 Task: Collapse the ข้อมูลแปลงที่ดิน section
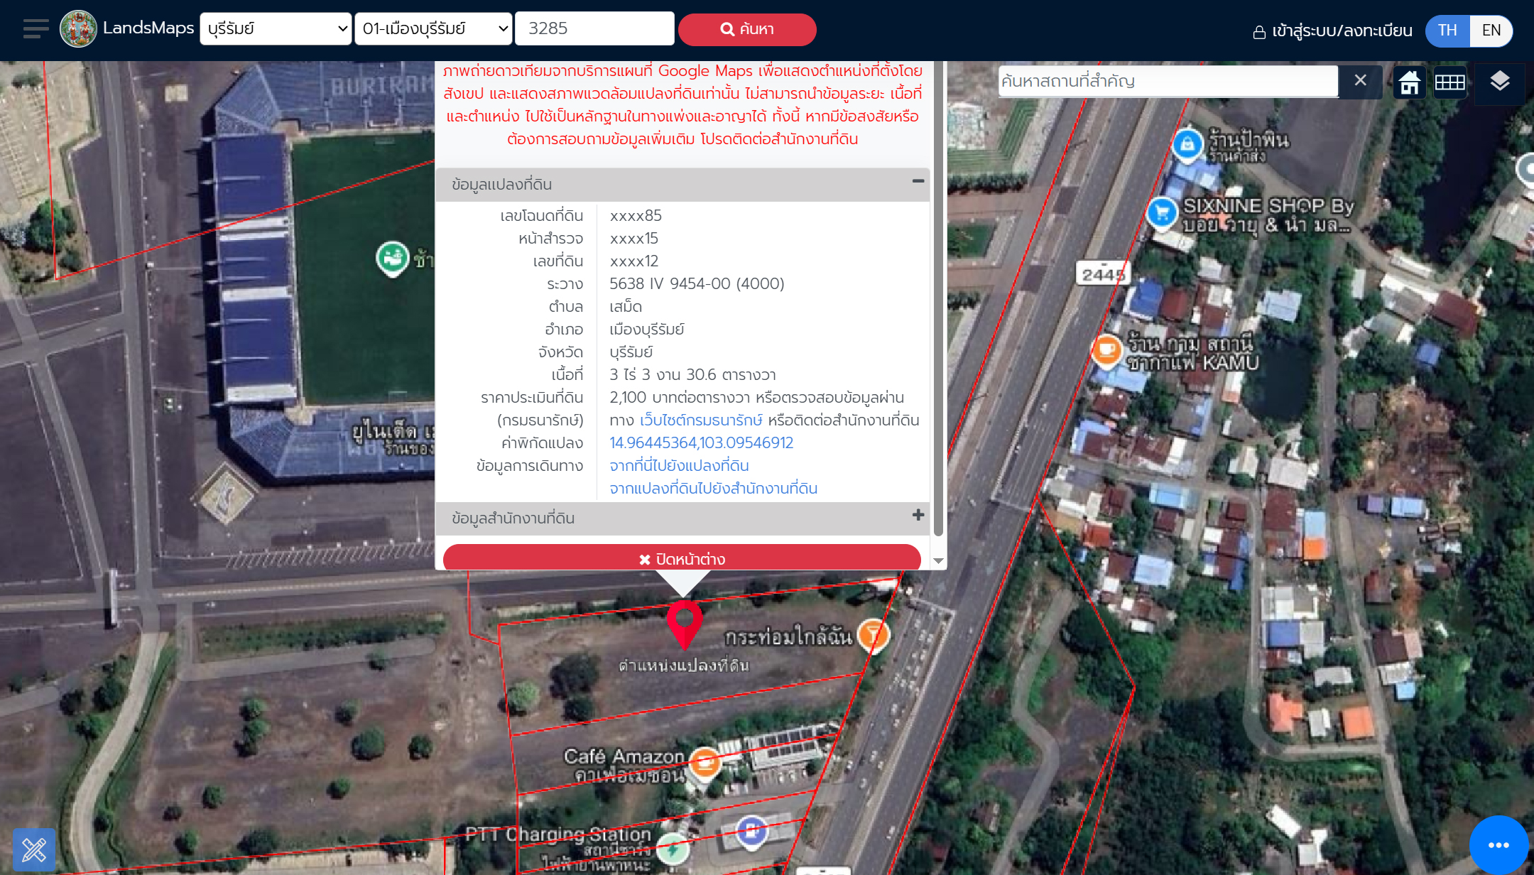tap(918, 182)
